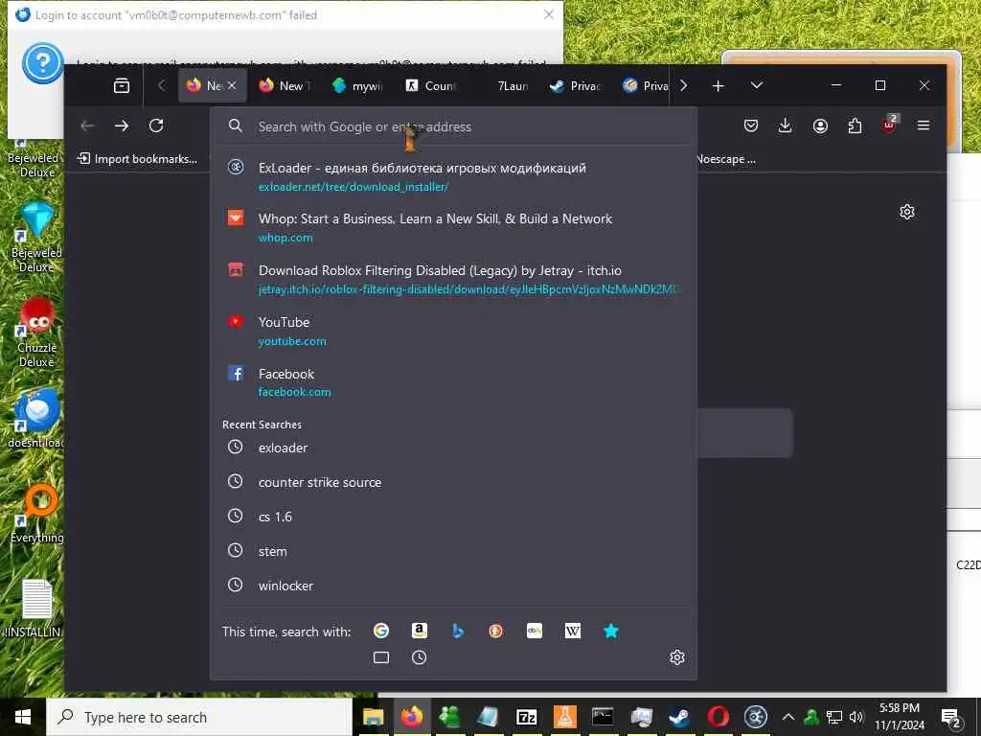
Task: Show hidden system tray icons chevron
Action: coord(788,717)
